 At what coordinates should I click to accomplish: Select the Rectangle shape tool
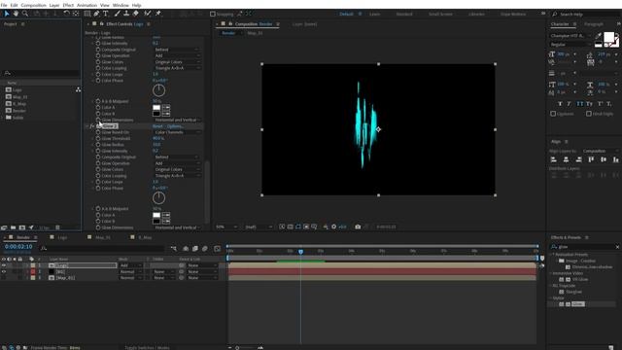87,14
